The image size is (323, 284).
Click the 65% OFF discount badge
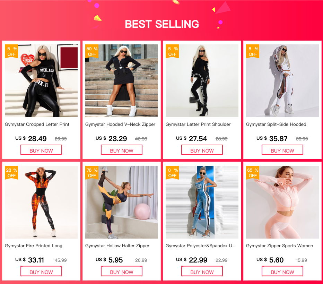(253, 173)
